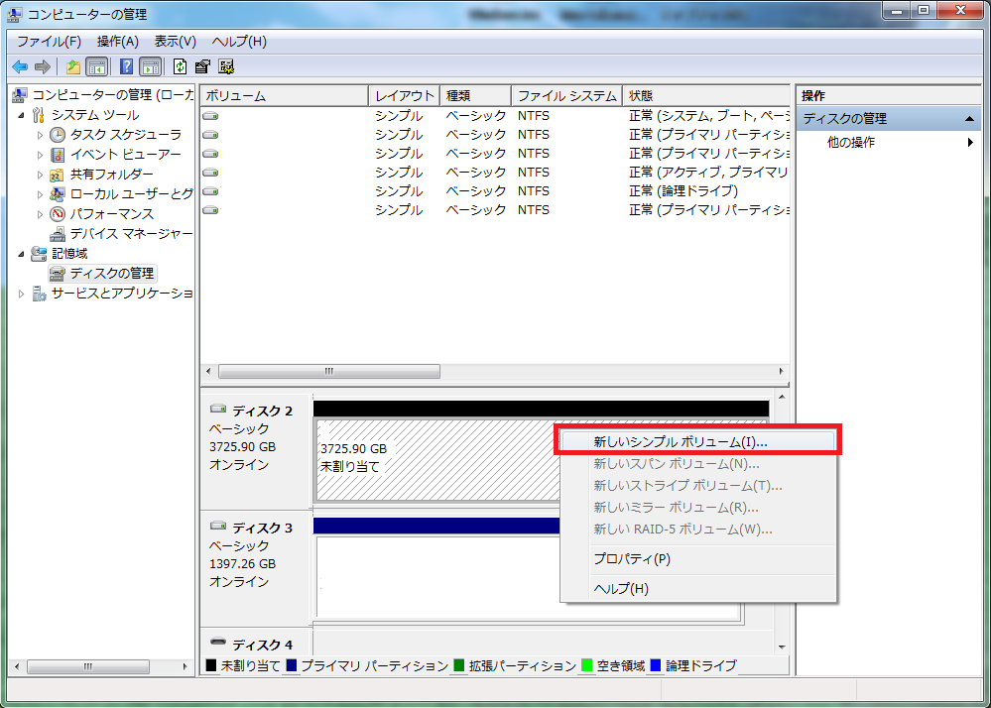Open the 表示(V) menu
Image resolution: width=991 pixels, height=708 pixels.
tap(175, 42)
